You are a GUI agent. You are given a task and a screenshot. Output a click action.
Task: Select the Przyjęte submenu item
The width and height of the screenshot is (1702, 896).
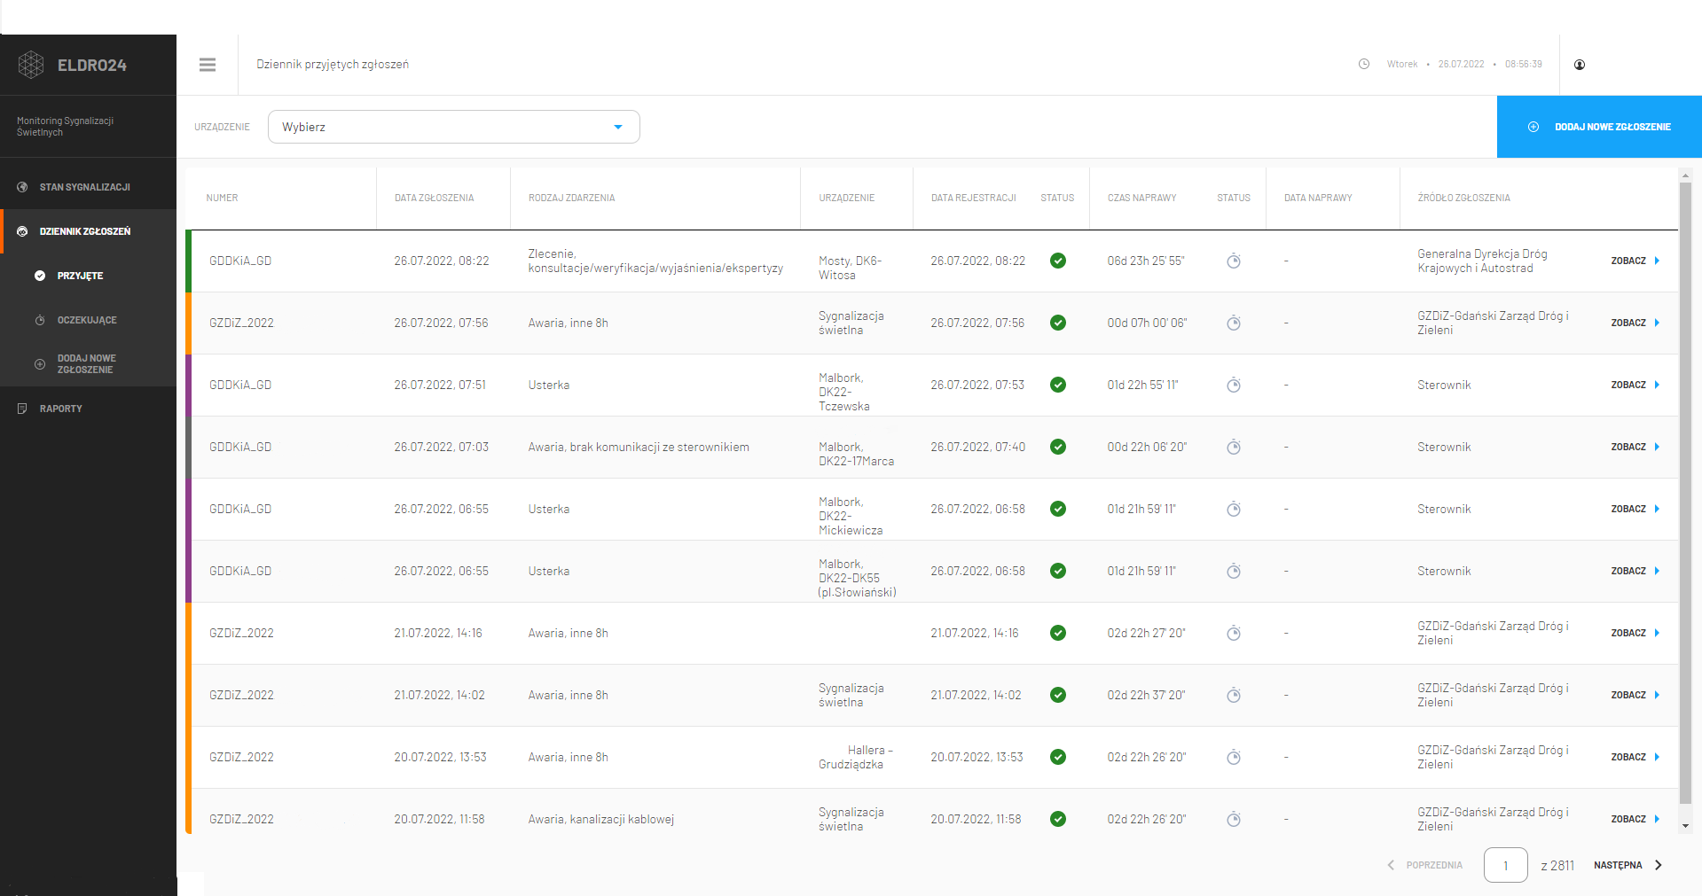click(88, 276)
